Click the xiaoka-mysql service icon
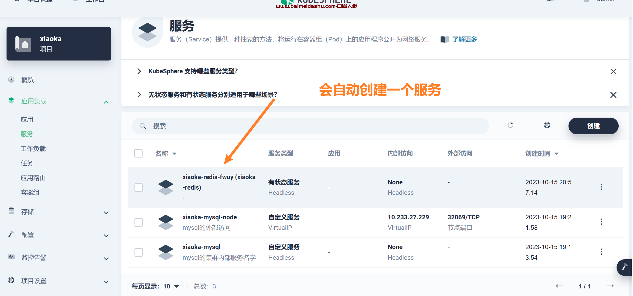Image resolution: width=633 pixels, height=296 pixels. click(166, 252)
